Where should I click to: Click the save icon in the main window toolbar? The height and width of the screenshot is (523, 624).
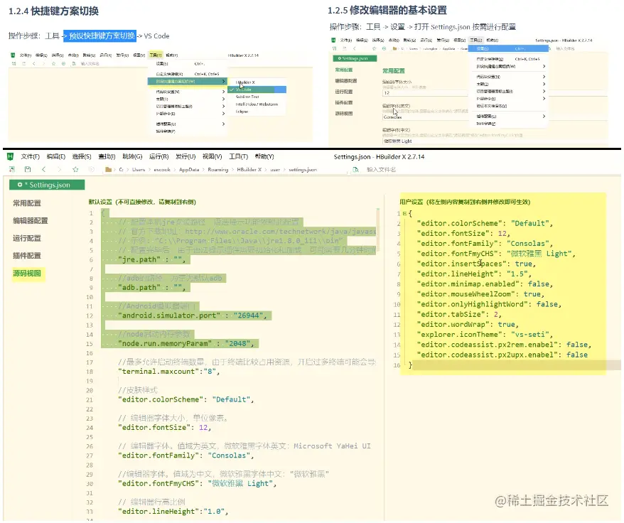tap(28, 170)
